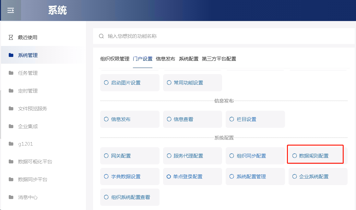Viewport: 356px width, 210px height.
Task: Open 数据规则配置 function card
Action: coord(318,156)
